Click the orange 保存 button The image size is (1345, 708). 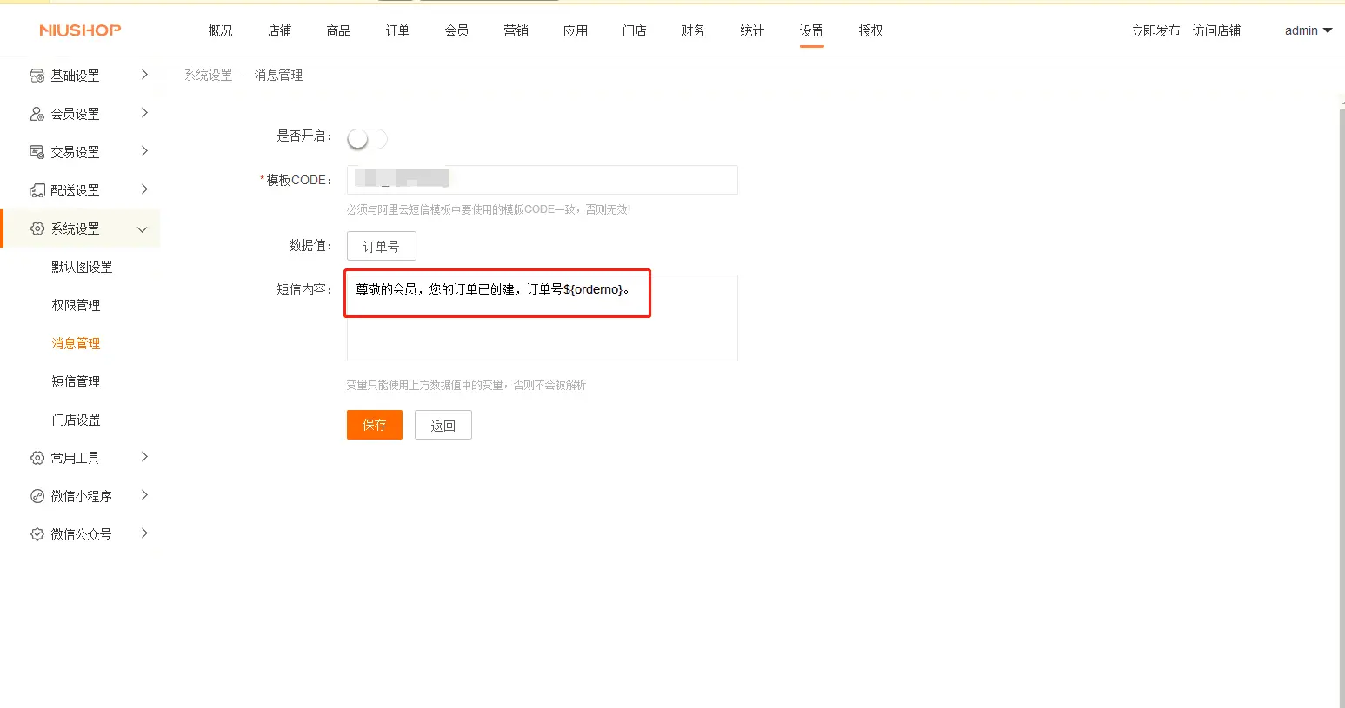(374, 425)
